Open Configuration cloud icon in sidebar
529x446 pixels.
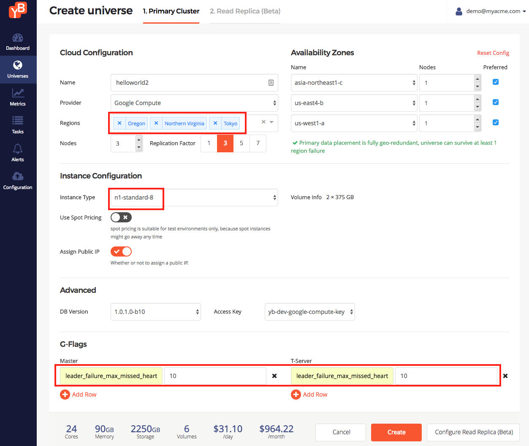tap(18, 176)
